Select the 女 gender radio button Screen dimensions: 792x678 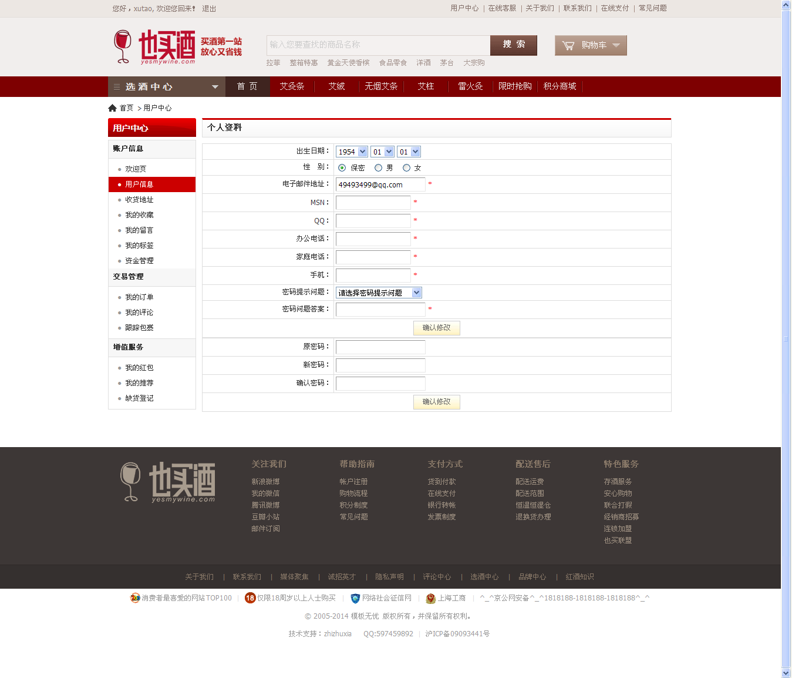coord(406,168)
